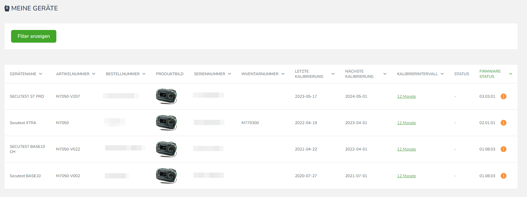
Task: Select device name Secutest BASE10
Action: [x=25, y=176]
